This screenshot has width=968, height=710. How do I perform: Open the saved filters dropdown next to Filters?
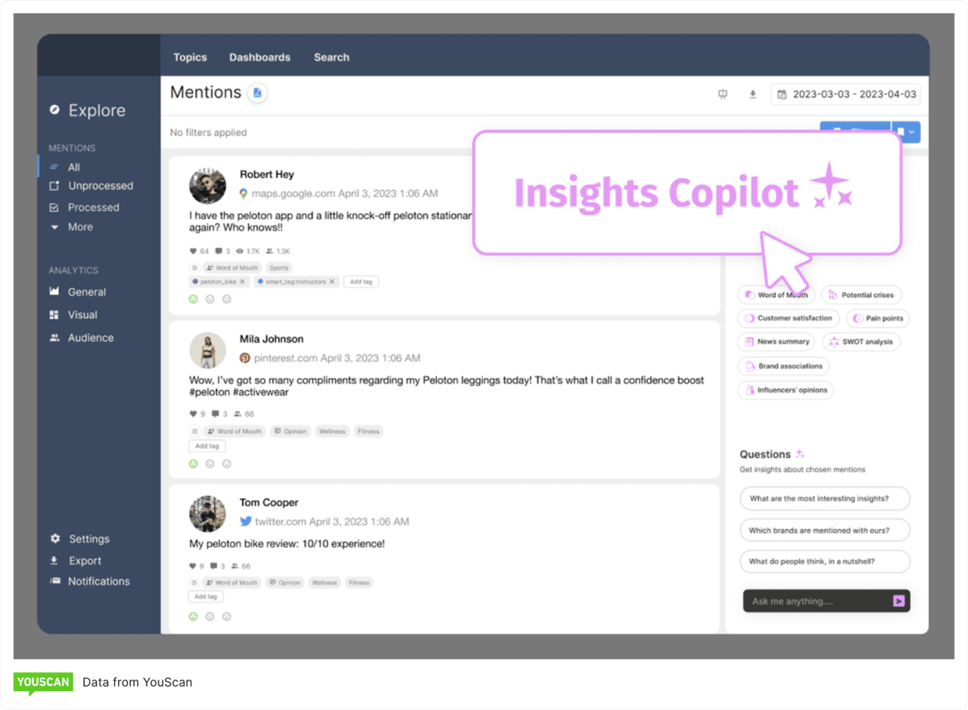pos(907,132)
